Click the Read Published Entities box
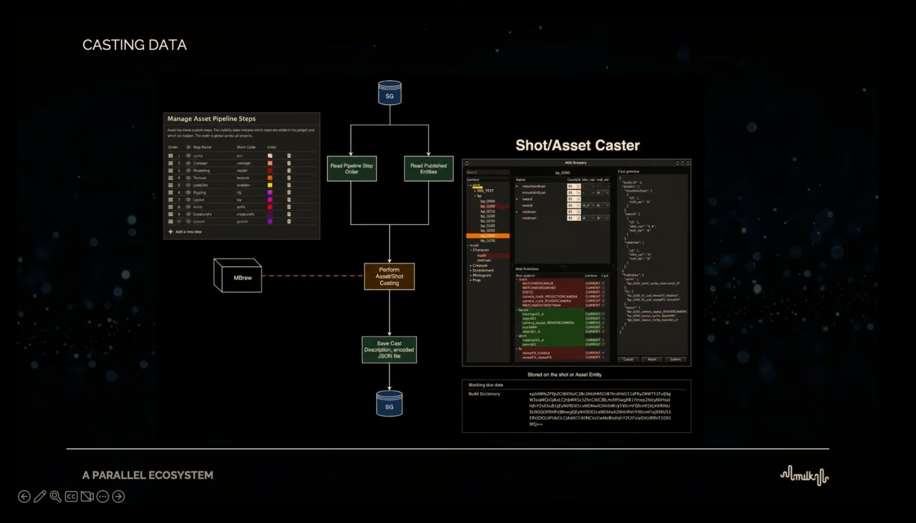Viewport: 916px width, 523px height. 428,168
